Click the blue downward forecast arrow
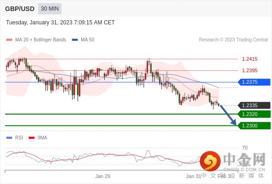Screen dimensions: 272x184 tap(228, 115)
